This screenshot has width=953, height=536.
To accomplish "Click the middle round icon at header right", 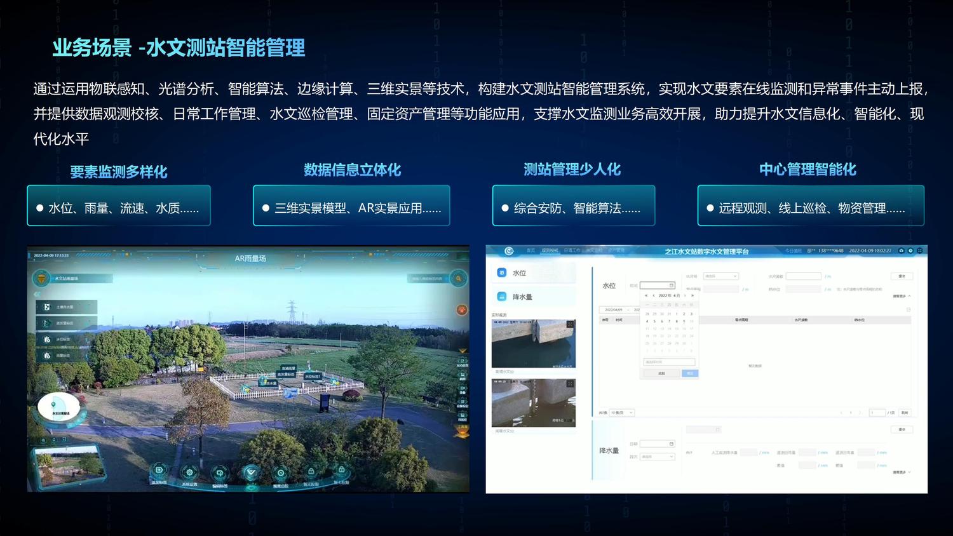I will pos(910,250).
